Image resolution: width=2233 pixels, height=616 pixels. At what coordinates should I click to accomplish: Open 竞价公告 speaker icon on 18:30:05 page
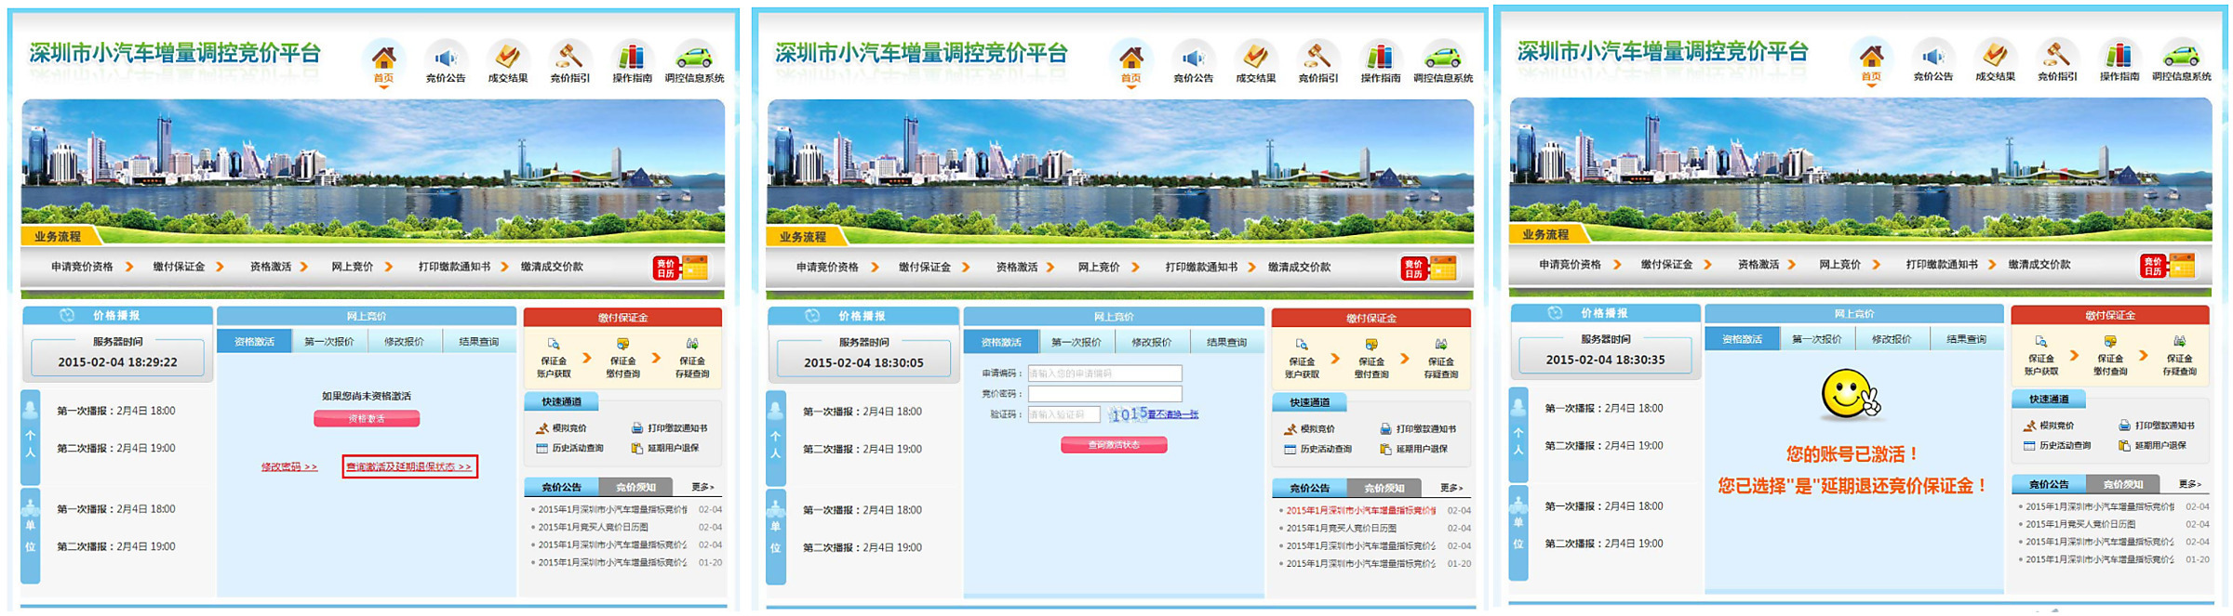click(1194, 58)
